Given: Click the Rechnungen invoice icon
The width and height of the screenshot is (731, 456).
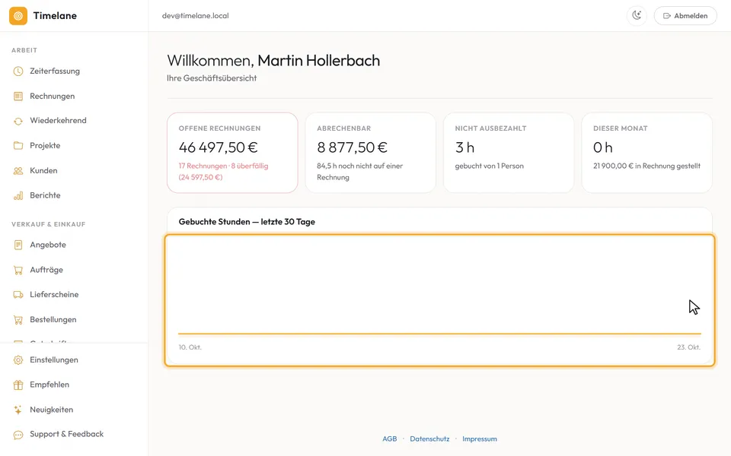Looking at the screenshot, I should (x=18, y=97).
